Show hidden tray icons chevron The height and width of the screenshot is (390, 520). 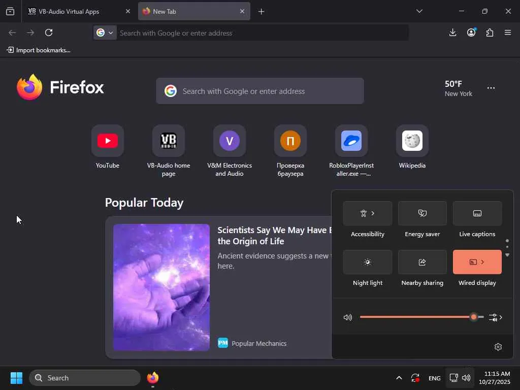(399, 378)
